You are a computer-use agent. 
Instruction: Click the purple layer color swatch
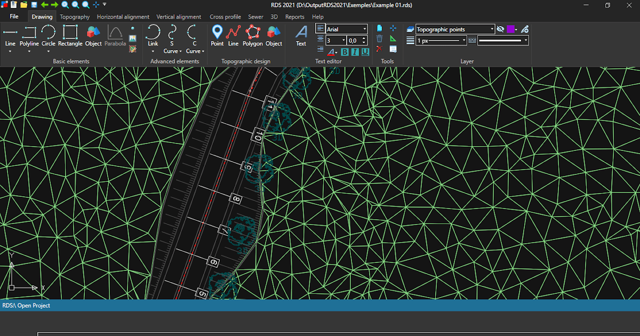coord(510,29)
